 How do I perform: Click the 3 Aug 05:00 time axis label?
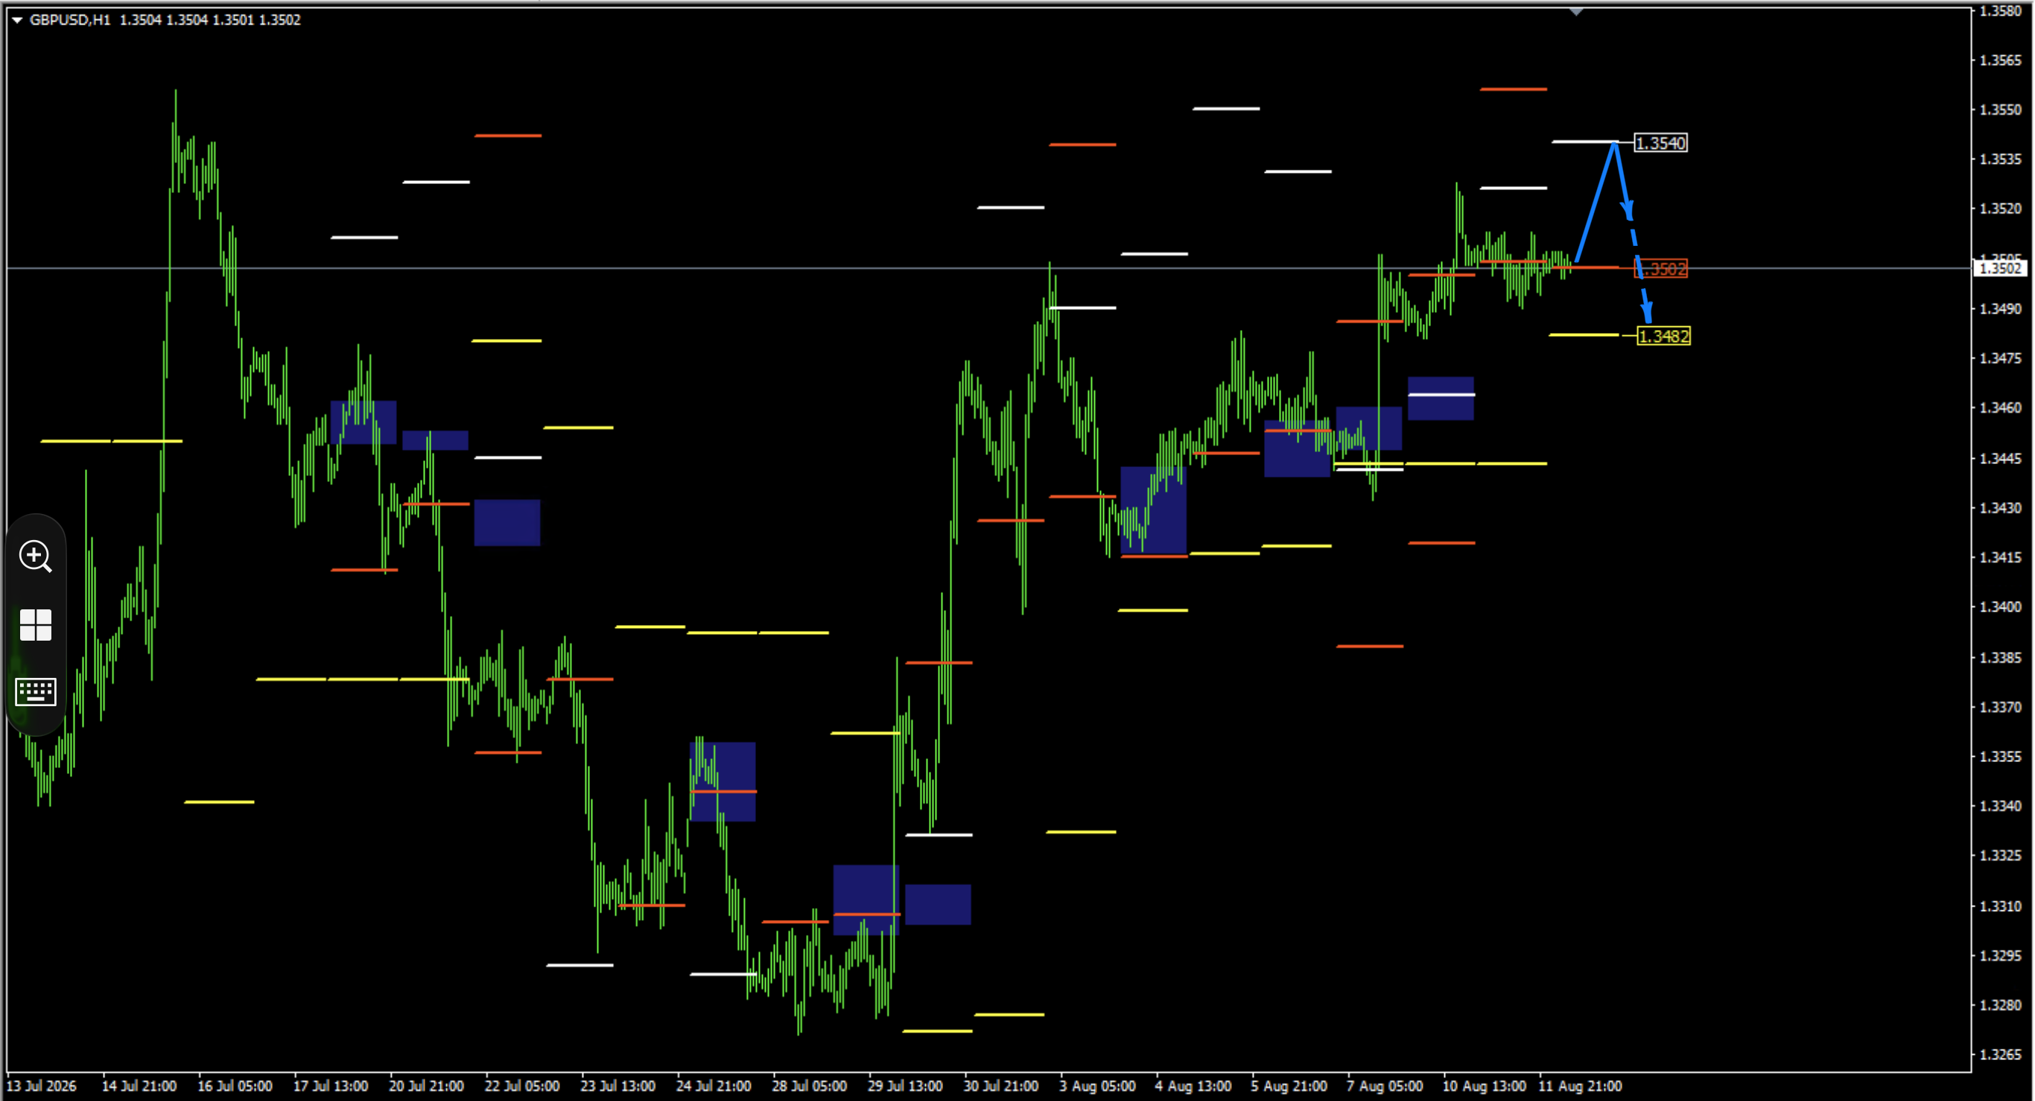(1097, 1086)
